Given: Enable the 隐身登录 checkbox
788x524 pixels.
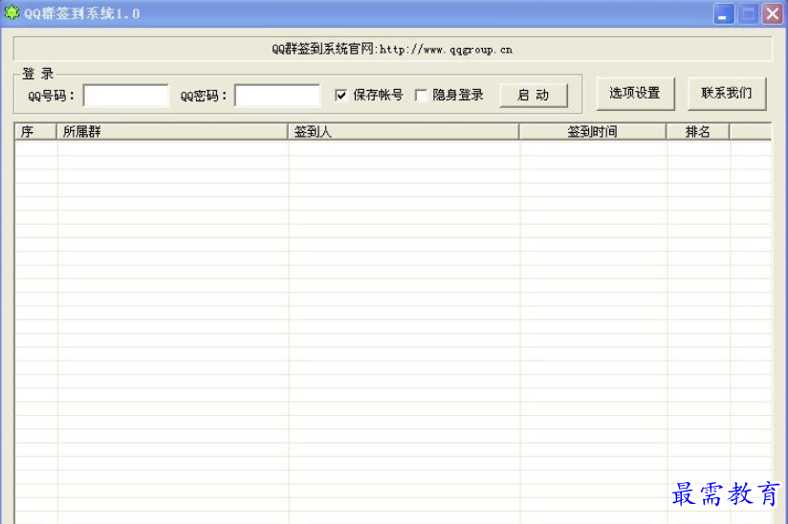Looking at the screenshot, I should coord(421,95).
